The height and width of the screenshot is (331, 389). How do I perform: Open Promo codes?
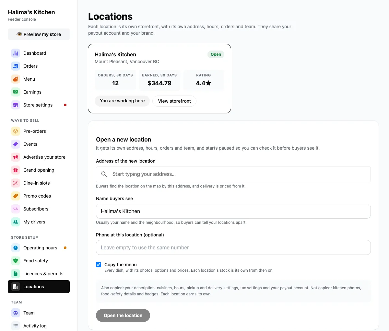pyautogui.click(x=39, y=196)
